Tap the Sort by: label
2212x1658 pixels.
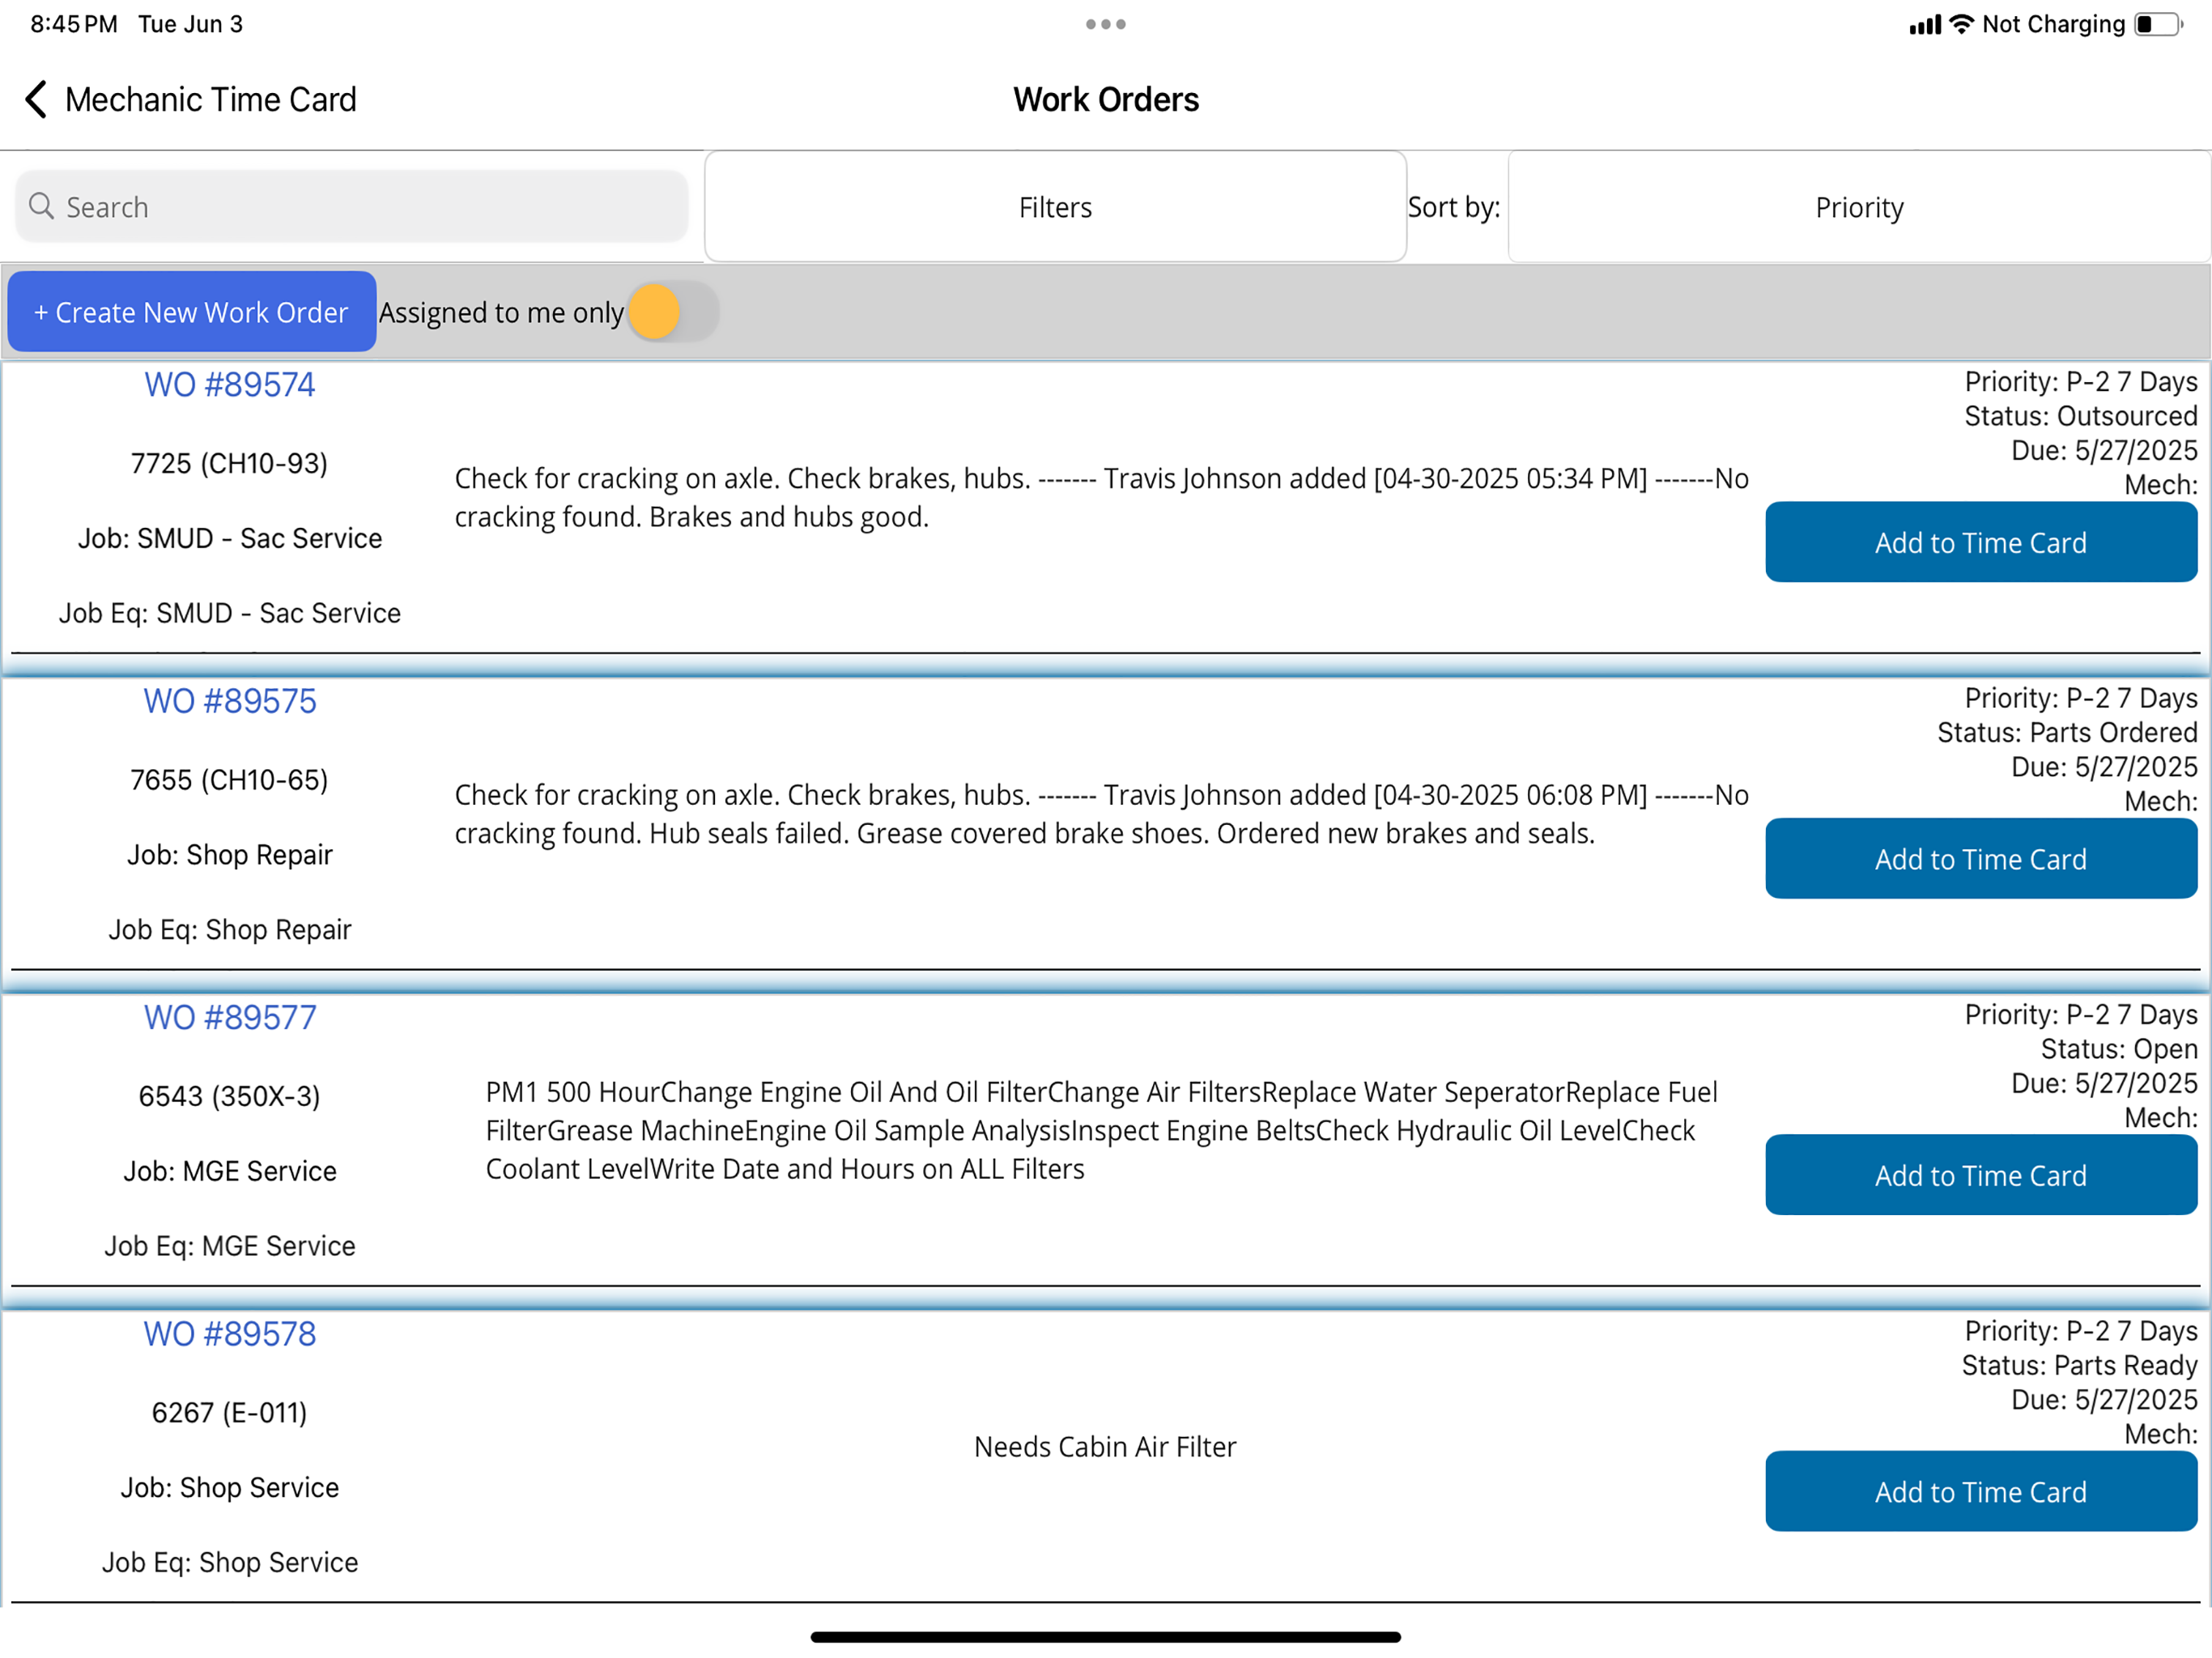tap(1454, 207)
